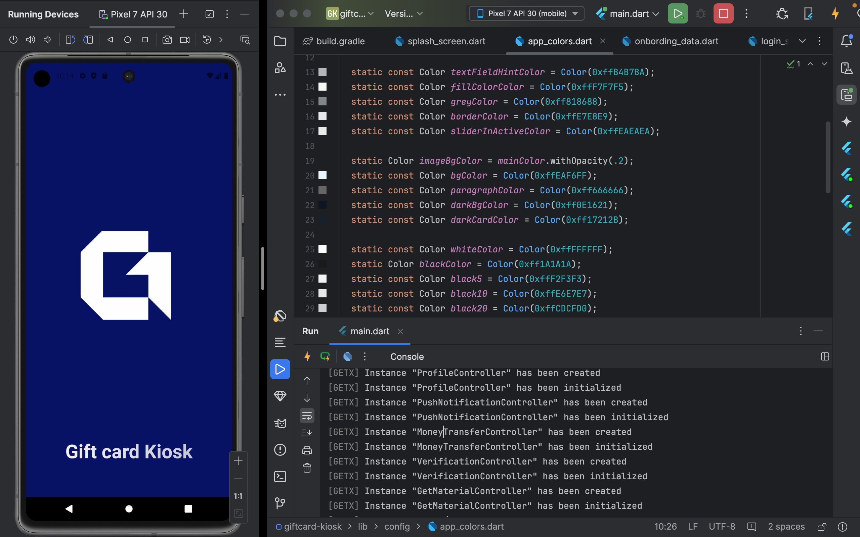Go to next highlighted problem chevron

(824, 64)
